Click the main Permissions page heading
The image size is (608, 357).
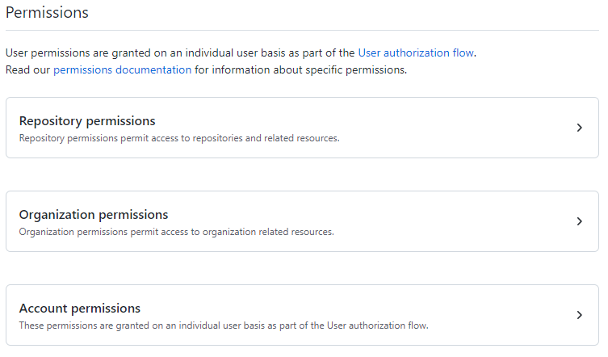47,12
